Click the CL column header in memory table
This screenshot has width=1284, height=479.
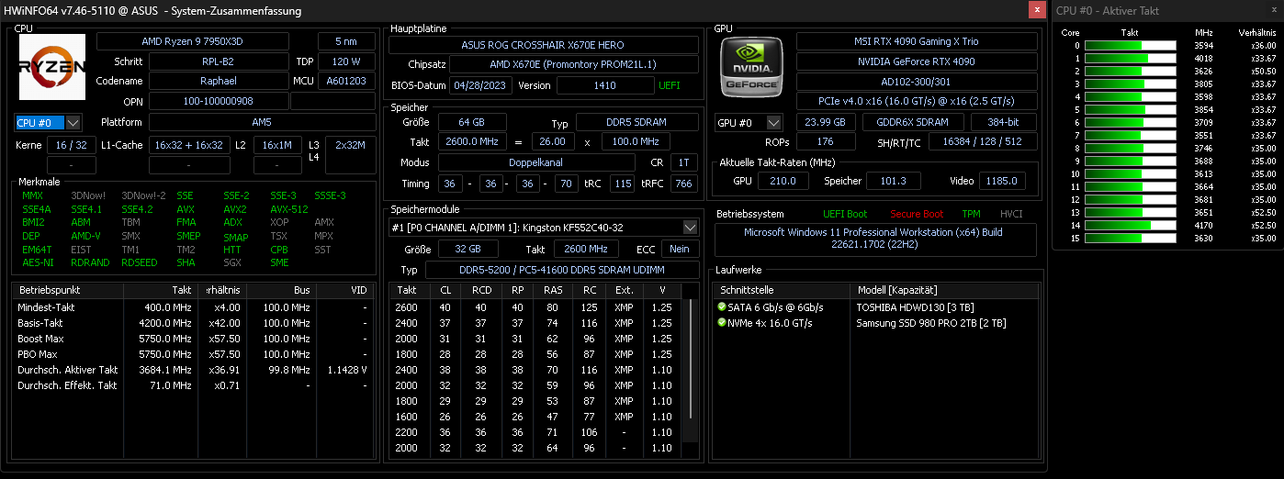pyautogui.click(x=446, y=290)
